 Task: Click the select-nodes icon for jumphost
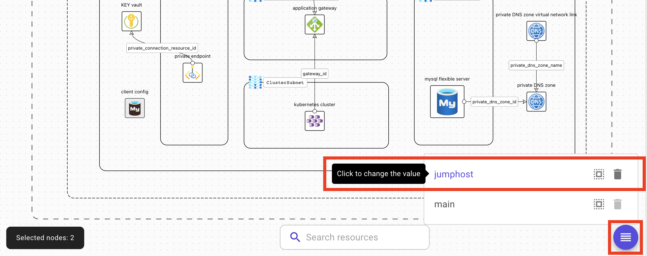(x=599, y=174)
